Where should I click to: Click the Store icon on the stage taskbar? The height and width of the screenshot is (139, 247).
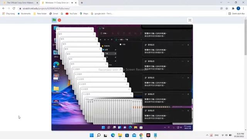click(141, 127)
